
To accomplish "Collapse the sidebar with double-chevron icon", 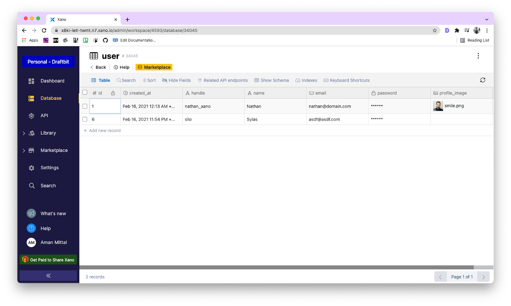I will click(48, 276).
